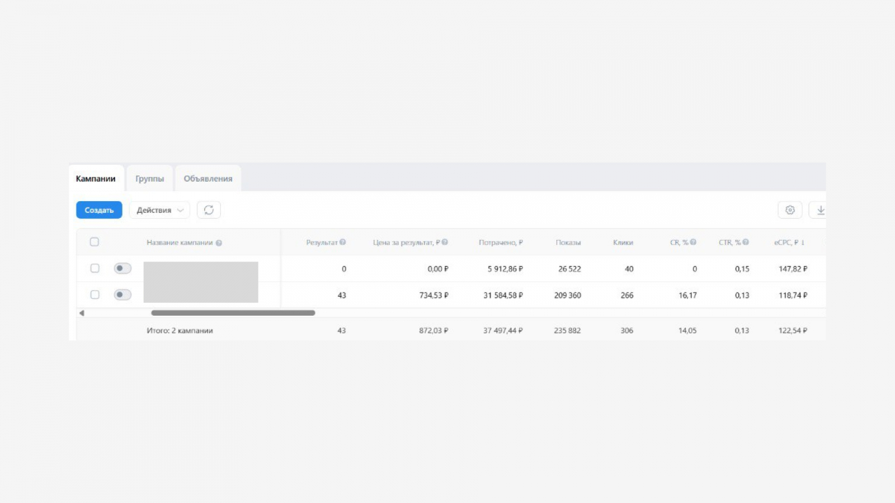
Task: Click the 5 912,86 ₽ spent cell
Action: coord(505,269)
